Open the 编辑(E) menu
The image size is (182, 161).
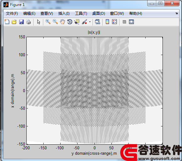29,14
